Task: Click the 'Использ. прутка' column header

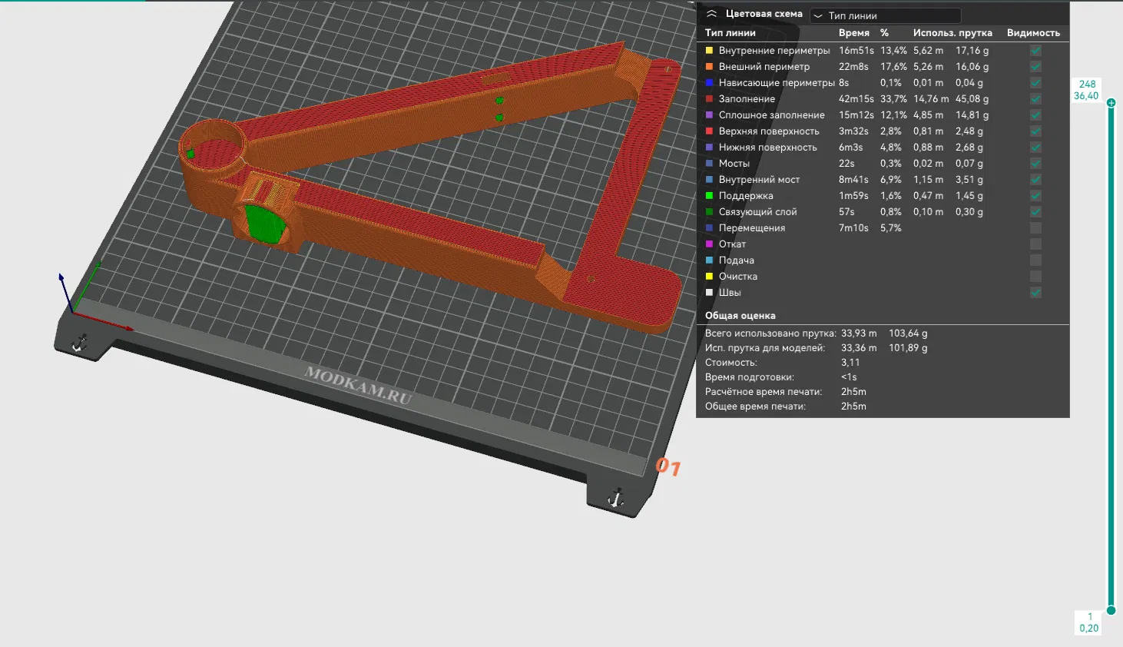Action: pyautogui.click(x=952, y=33)
